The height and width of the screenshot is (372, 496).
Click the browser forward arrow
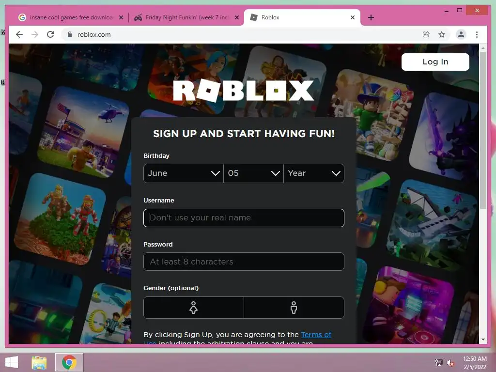(x=35, y=34)
